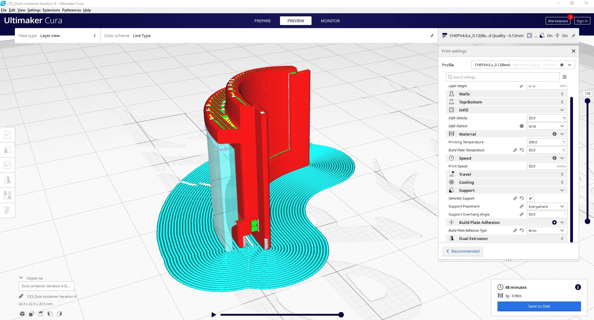Screen dimensions: 594x320
Task: Open the Help menu
Action: [x=87, y=10]
